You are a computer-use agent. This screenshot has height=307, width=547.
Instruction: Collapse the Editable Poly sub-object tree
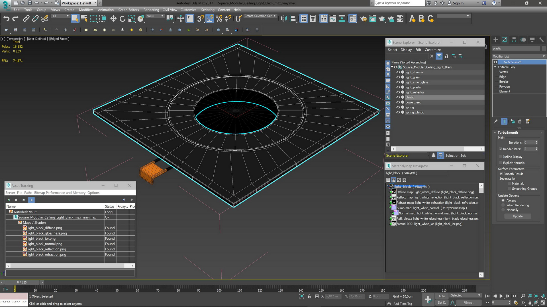pos(495,67)
